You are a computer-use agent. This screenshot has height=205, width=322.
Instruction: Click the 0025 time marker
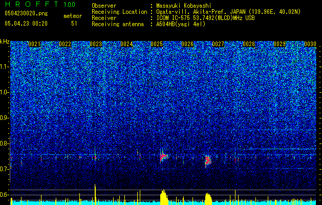[x=157, y=44]
